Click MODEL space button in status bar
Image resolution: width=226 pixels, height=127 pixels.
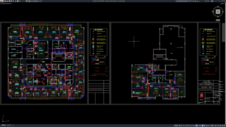click(x=176, y=126)
